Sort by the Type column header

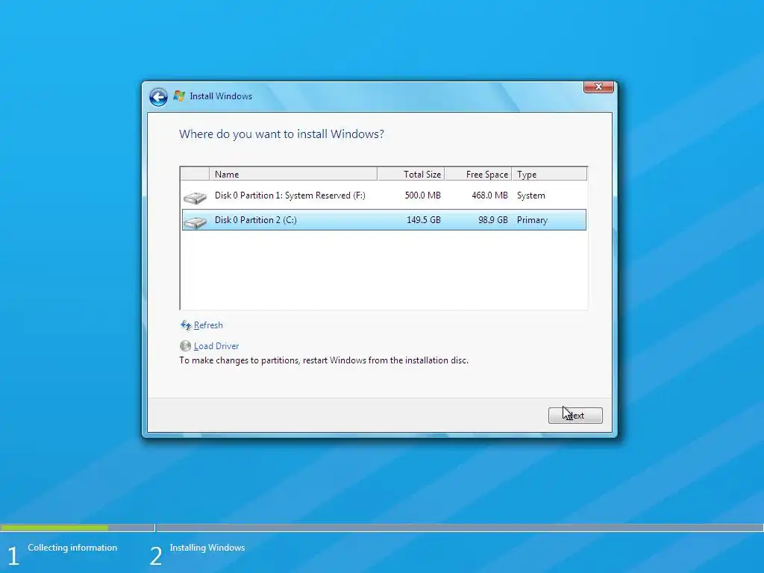(549, 174)
